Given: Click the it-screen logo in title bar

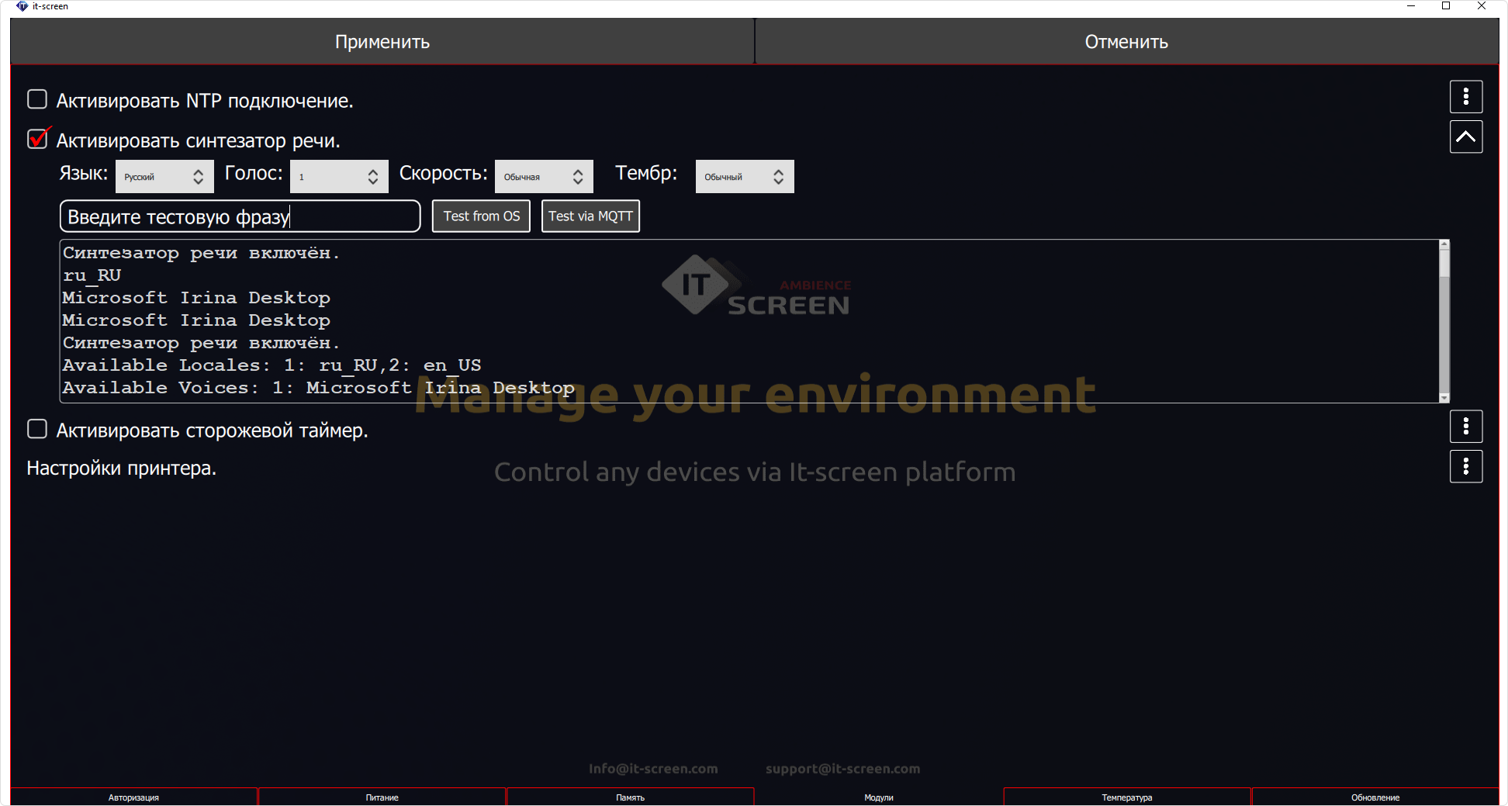Looking at the screenshot, I should click(21, 6).
